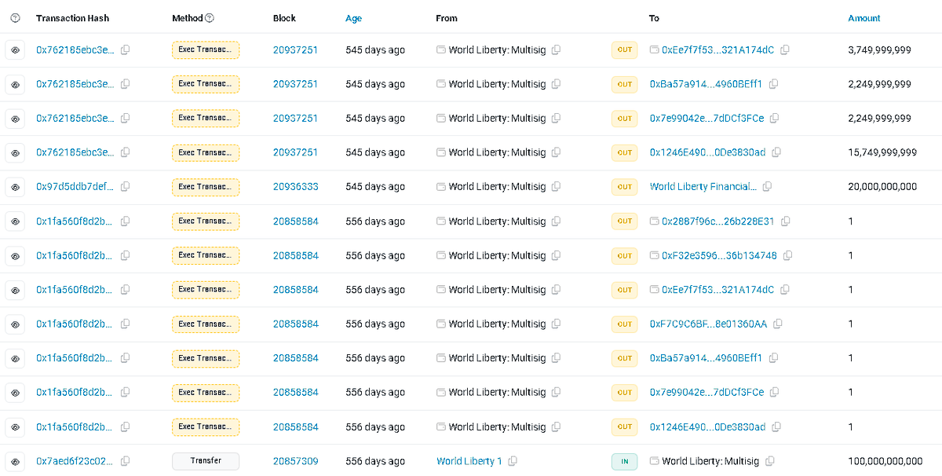Copy the recipient address 0x2887f96c...26b228E31
This screenshot has height=476, width=942.
(786, 222)
